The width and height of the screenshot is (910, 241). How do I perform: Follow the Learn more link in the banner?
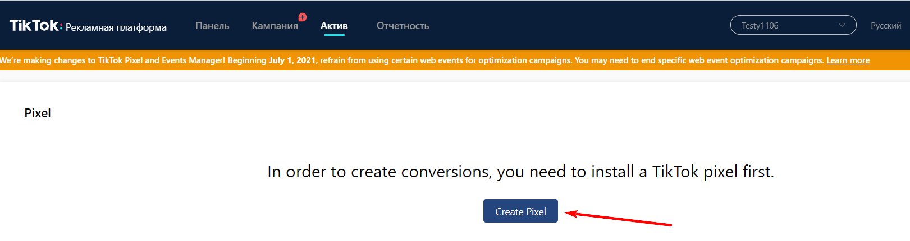point(848,60)
